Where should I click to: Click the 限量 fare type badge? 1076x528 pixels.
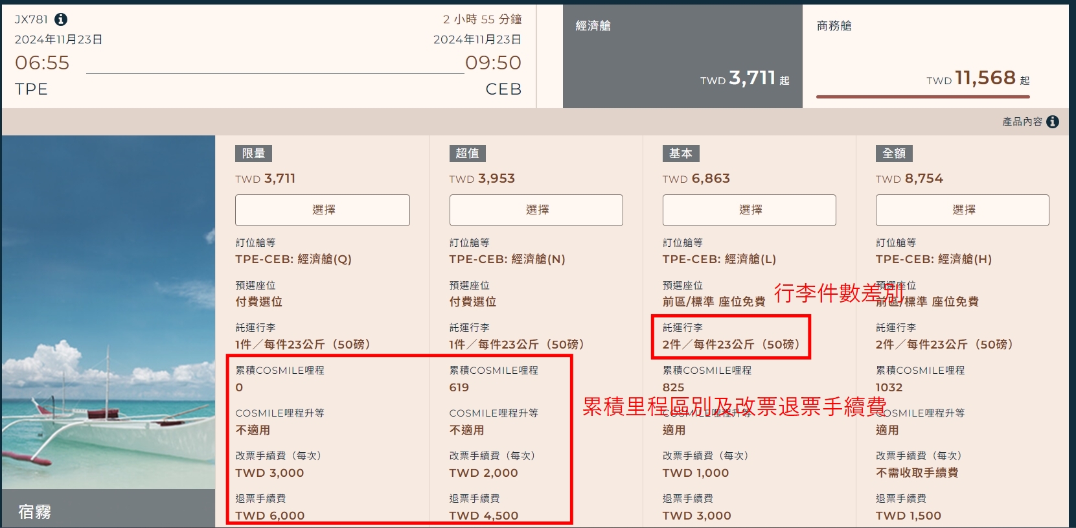click(253, 154)
